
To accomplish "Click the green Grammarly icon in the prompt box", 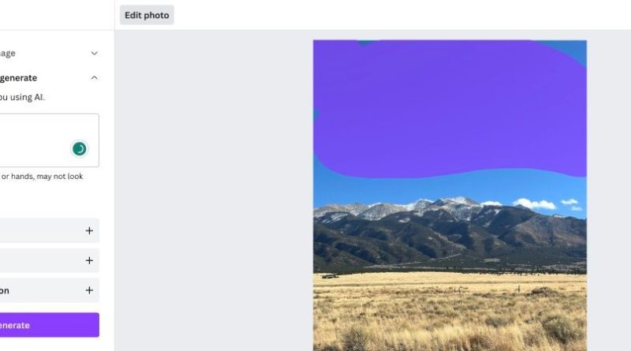I will pyautogui.click(x=80, y=149).
